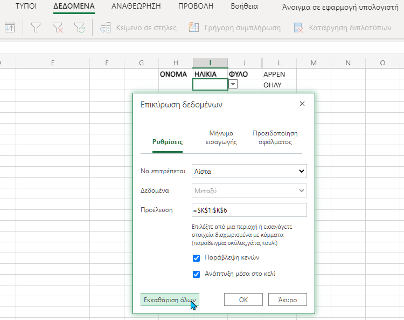Select column header M
Image resolution: width=404 pixels, height=320 pixels.
point(314,63)
